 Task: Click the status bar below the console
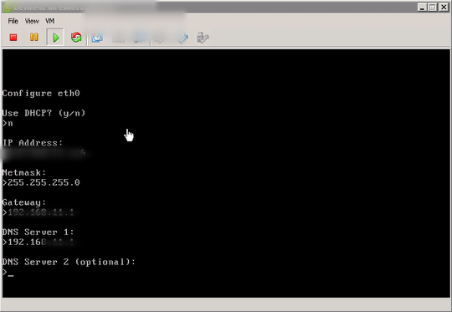[x=226, y=304]
